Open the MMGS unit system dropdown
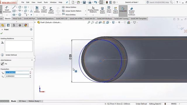 coord(179,104)
